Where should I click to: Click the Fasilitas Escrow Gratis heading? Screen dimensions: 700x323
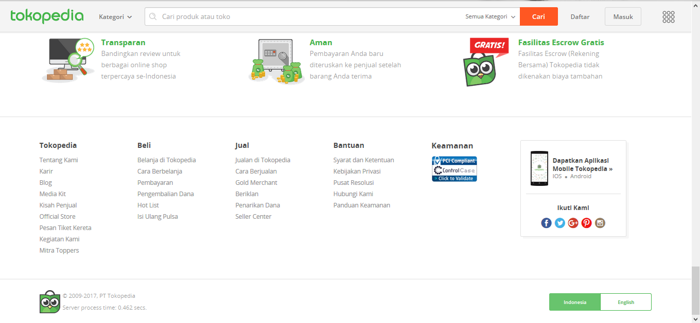click(561, 42)
